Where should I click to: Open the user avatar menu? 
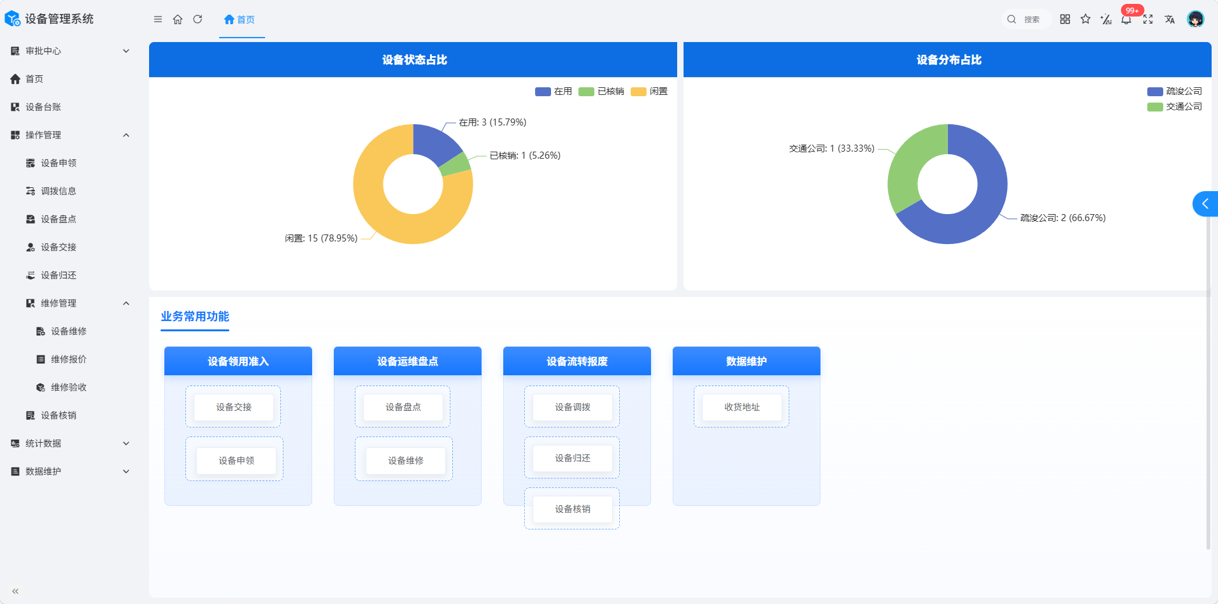(1196, 19)
